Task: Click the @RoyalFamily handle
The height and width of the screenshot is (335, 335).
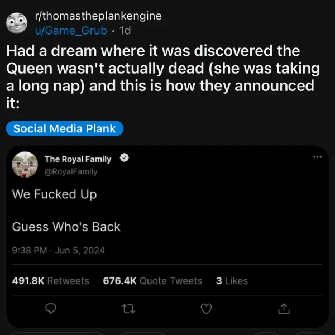Action: pos(71,171)
